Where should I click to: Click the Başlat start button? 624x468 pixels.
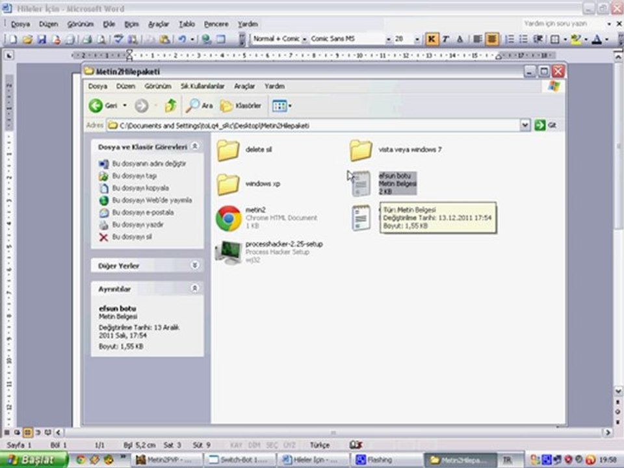(34, 460)
